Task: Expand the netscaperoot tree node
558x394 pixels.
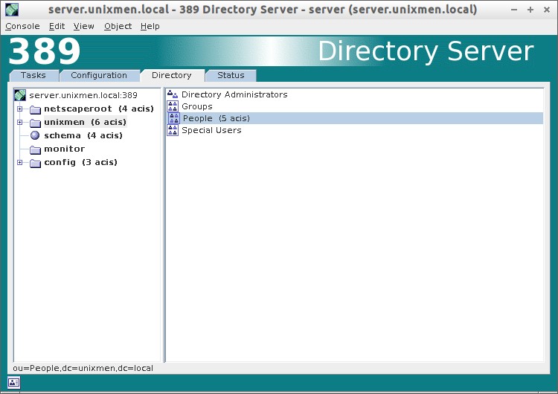Action: coord(20,109)
